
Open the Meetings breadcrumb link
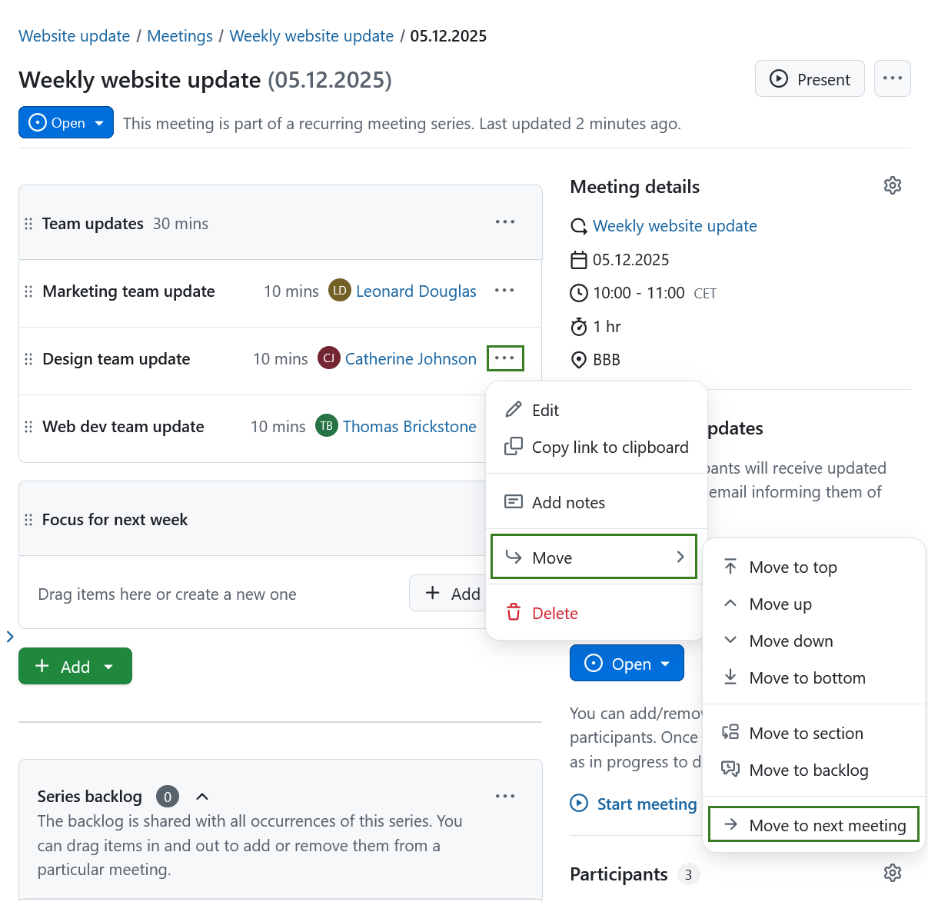point(179,35)
